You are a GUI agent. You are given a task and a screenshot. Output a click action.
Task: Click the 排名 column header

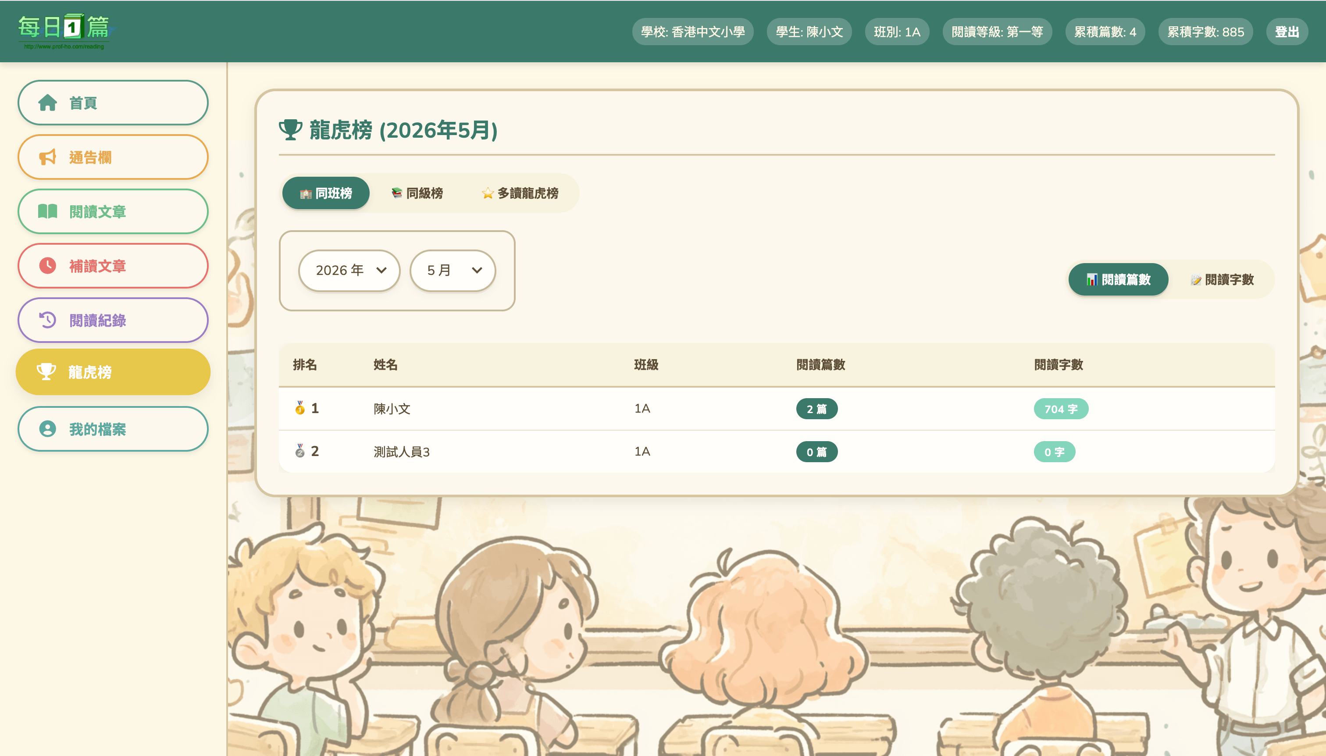pyautogui.click(x=305, y=365)
